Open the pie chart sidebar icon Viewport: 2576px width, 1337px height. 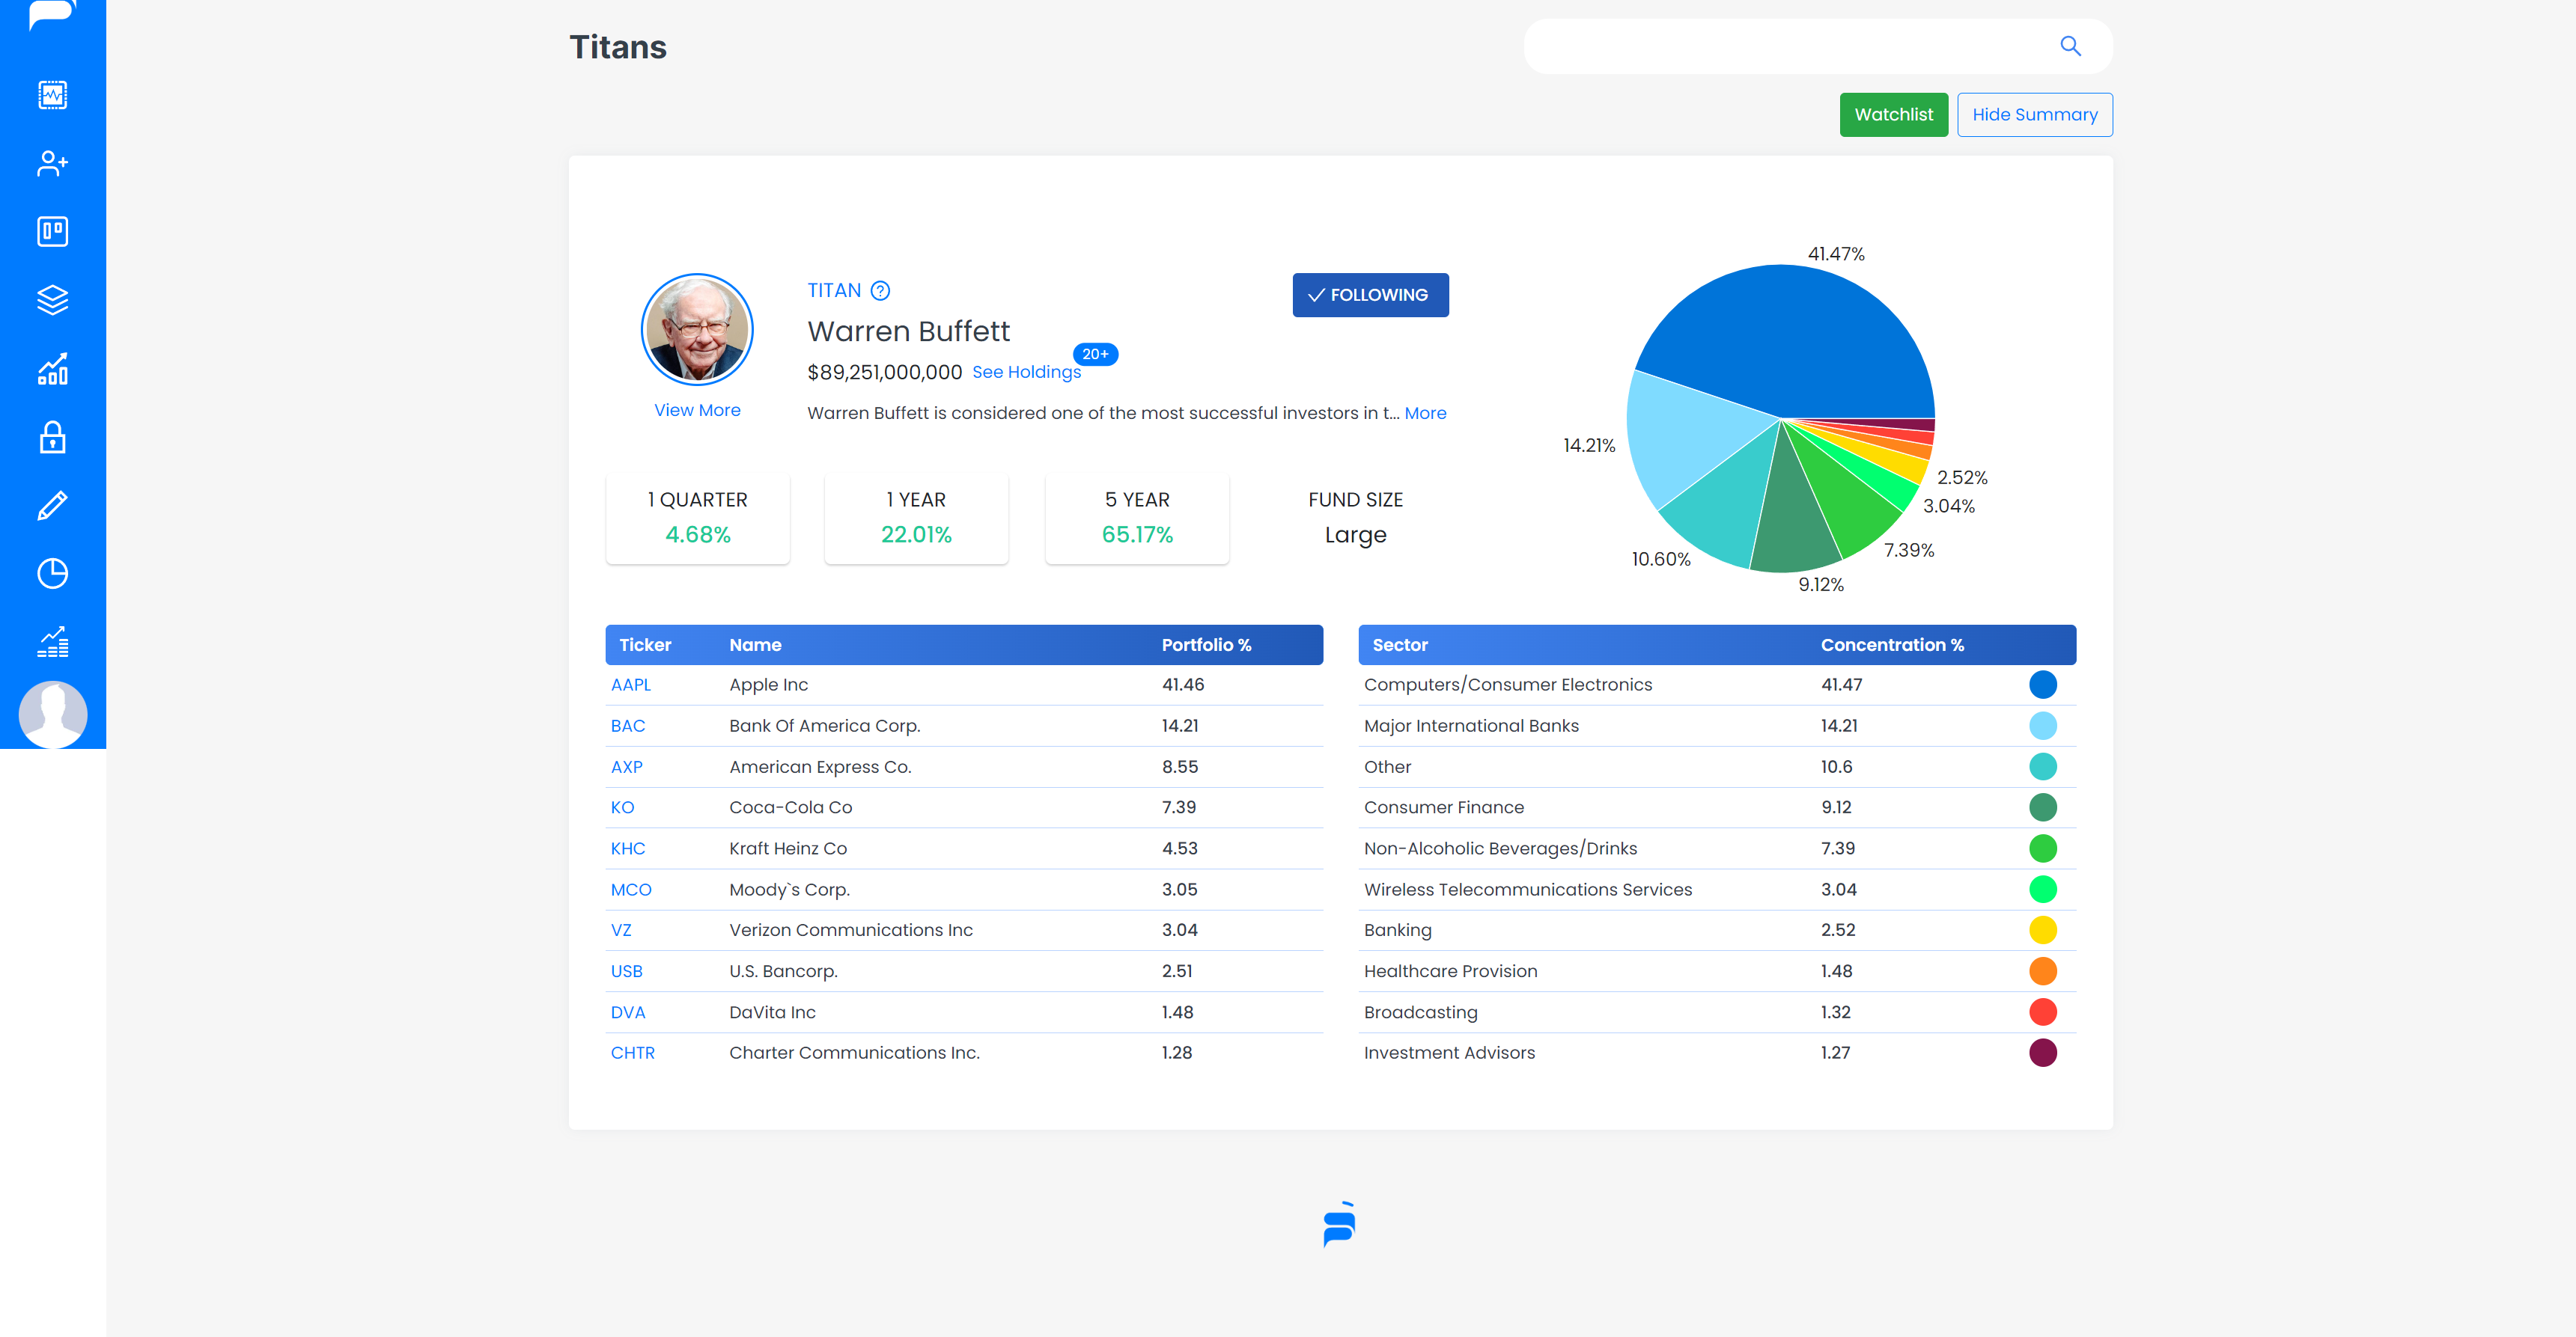(52, 572)
